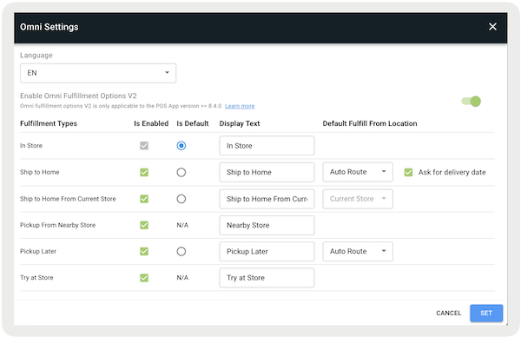This screenshot has height=337, width=521.
Task: Click the Omni Settings title text
Action: point(49,27)
